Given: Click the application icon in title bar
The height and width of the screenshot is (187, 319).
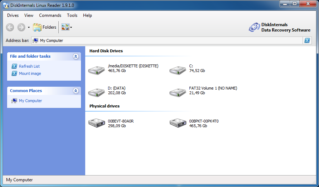Looking at the screenshot, I should coord(6,5).
